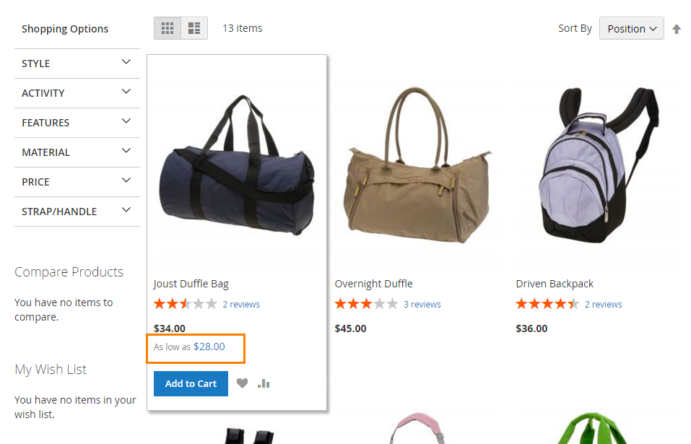Expand the ACTIVITY filter
The width and height of the screenshot is (691, 444).
[77, 93]
